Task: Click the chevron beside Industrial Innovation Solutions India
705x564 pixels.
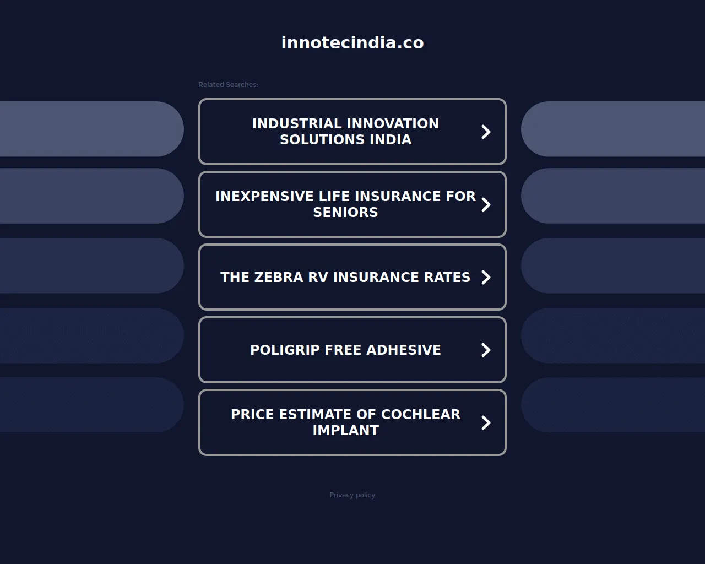Action: pyautogui.click(x=486, y=132)
